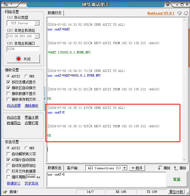Viewport: 190px width, 196px height.
Task: Enable 打开文件数据源 checkbox
Action: 8,171
